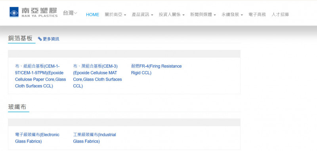Expand the 新聞與媒體 menu
The image size is (317, 151).
[x=203, y=15]
